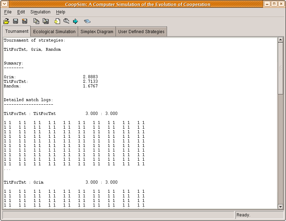Open the Edit menu
Image resolution: width=286 pixels, height=221 pixels.
21,12
